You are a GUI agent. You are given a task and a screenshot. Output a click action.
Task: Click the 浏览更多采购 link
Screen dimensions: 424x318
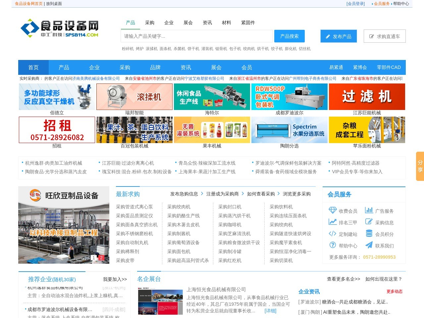pyautogui.click(x=297, y=194)
